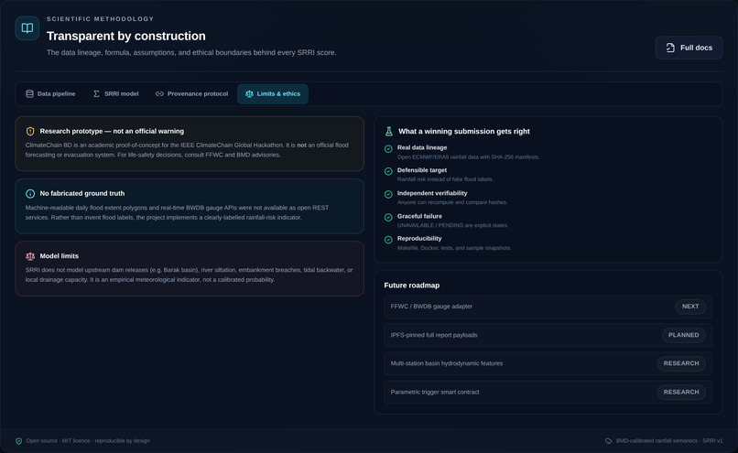The width and height of the screenshot is (738, 453).
Task: Click the check icon beside Independent verifiability
Action: pyautogui.click(x=388, y=194)
